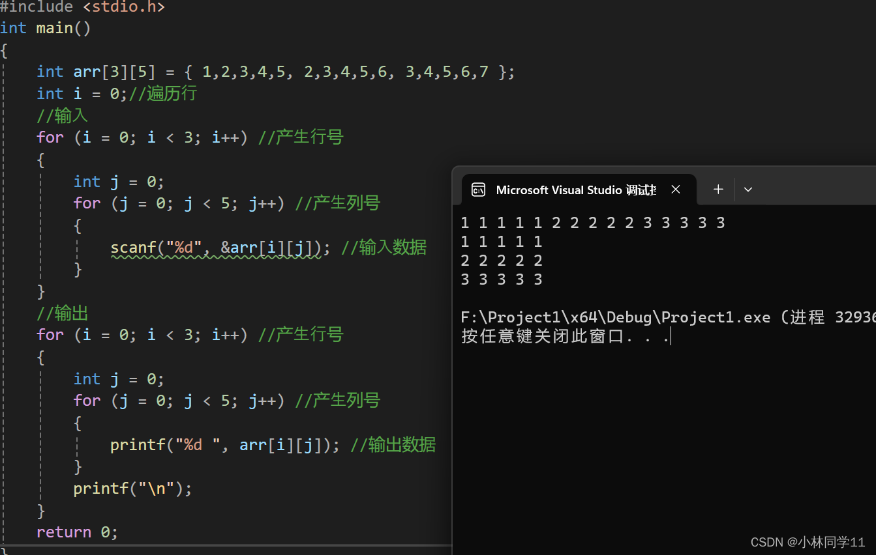This screenshot has width=876, height=555.
Task: Click the '按任意键关闭此窗口' console message
Action: click(565, 336)
